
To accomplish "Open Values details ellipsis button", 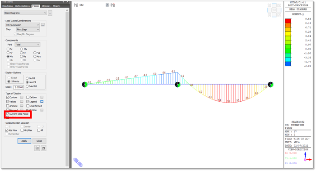I will [22, 102].
